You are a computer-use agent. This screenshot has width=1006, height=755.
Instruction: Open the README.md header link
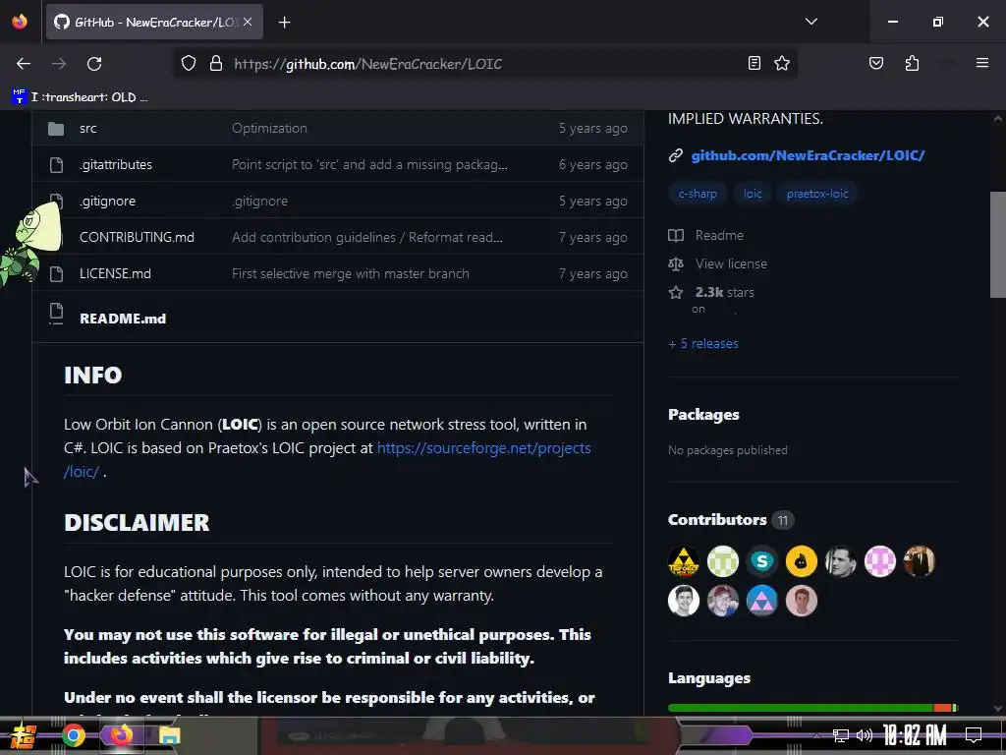point(123,319)
